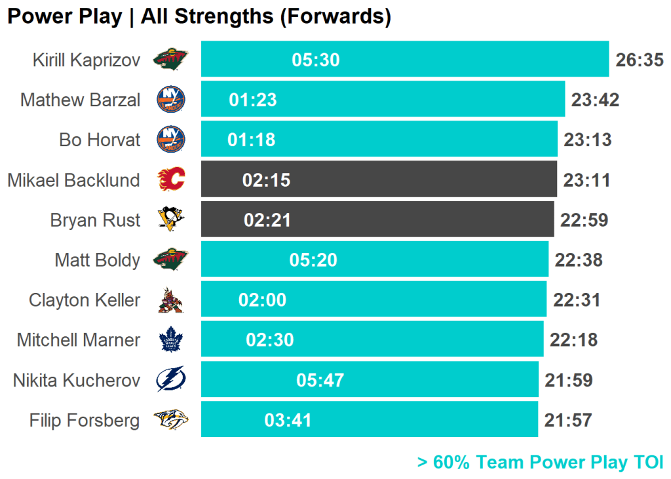
Task: Click the Calgary Flames logo beside Mikael Backlund
Action: [170, 180]
